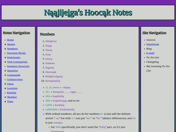Click the word Nųųp
The width and height of the screenshot is (176, 132).
(x=49, y=46)
